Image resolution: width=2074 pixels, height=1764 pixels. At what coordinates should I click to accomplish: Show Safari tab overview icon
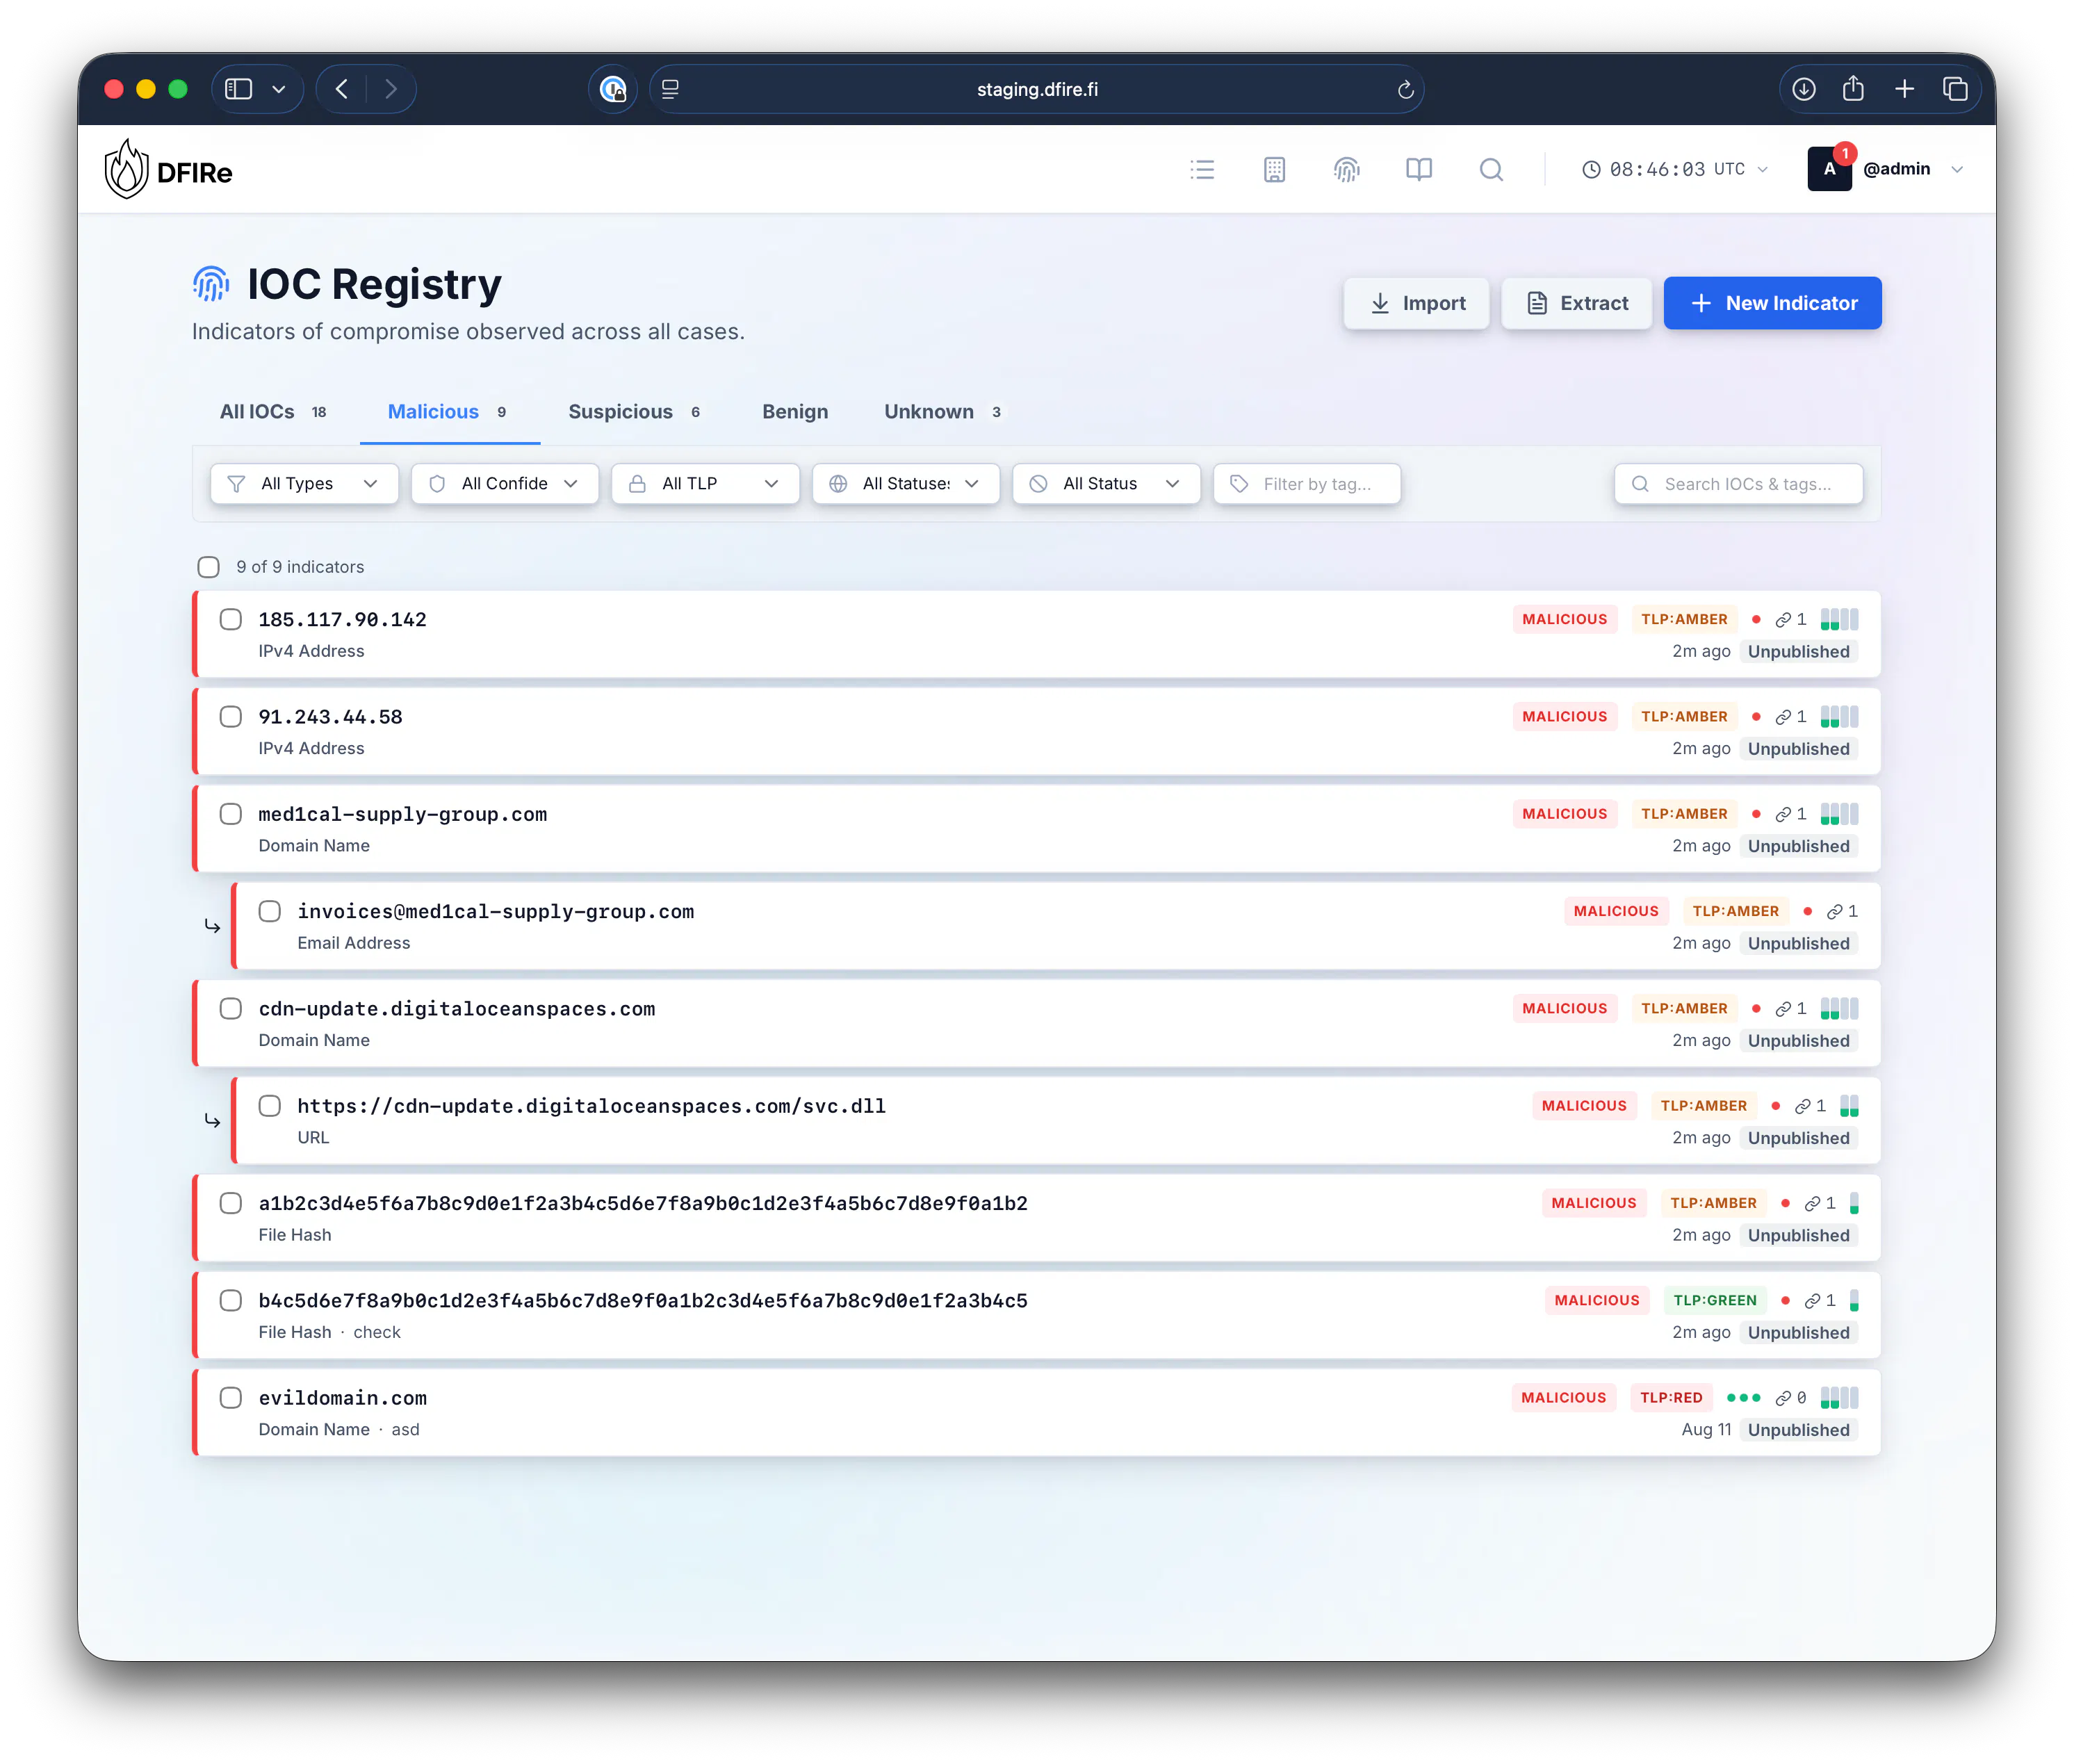pos(1955,89)
